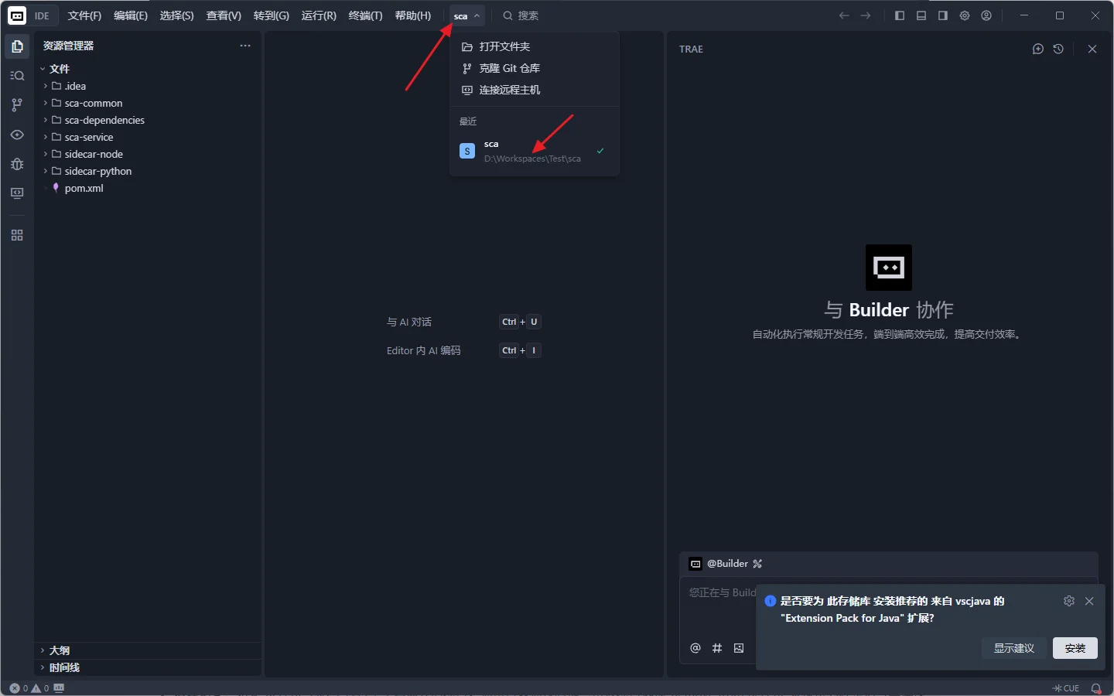Click the @ mention icon in chat input
The height and width of the screenshot is (696, 1114).
click(x=695, y=648)
